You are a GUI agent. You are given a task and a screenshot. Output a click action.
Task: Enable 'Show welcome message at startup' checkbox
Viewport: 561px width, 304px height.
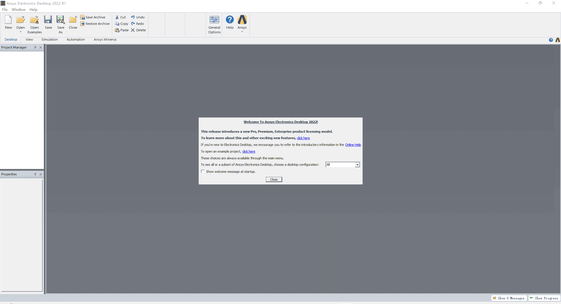pyautogui.click(x=203, y=171)
